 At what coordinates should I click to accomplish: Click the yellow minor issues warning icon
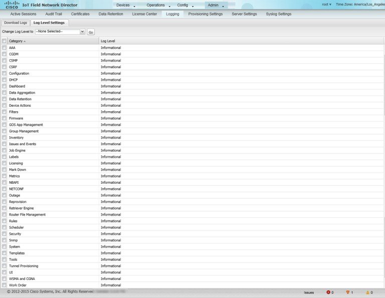coord(367,292)
